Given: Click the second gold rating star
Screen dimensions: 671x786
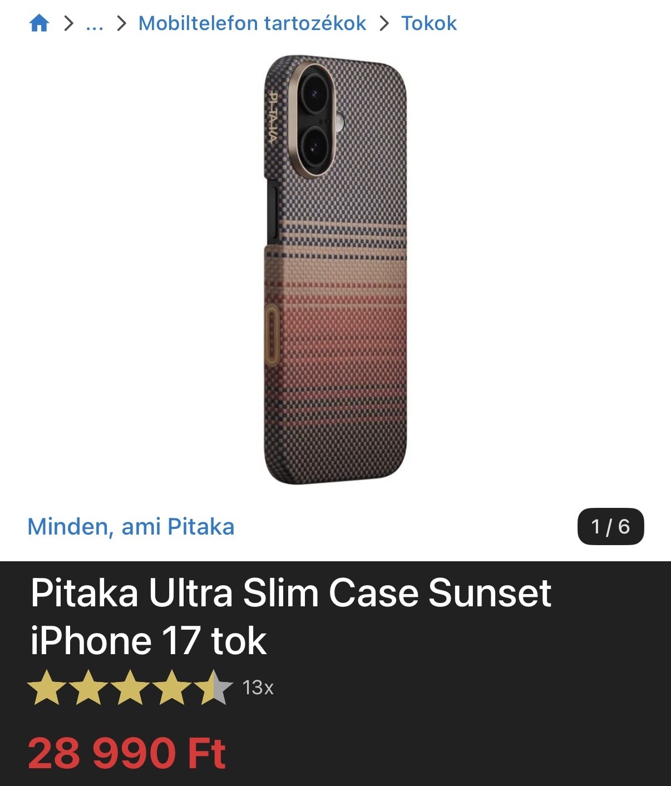Looking at the screenshot, I should 89,688.
